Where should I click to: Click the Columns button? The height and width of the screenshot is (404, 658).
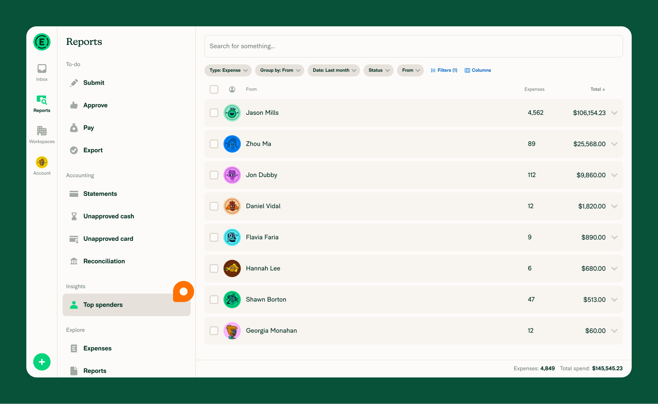pos(477,70)
